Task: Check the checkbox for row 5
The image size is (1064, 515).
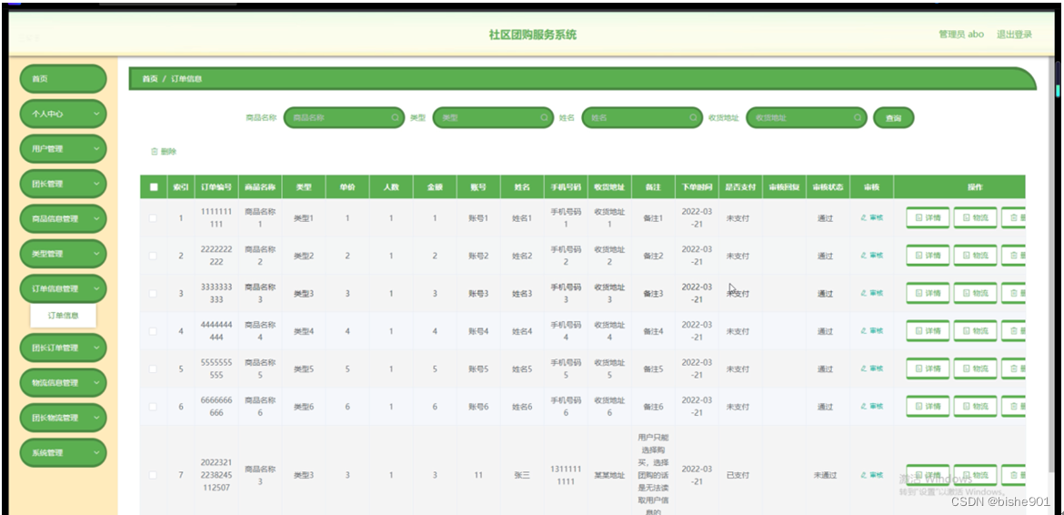Action: 153,369
